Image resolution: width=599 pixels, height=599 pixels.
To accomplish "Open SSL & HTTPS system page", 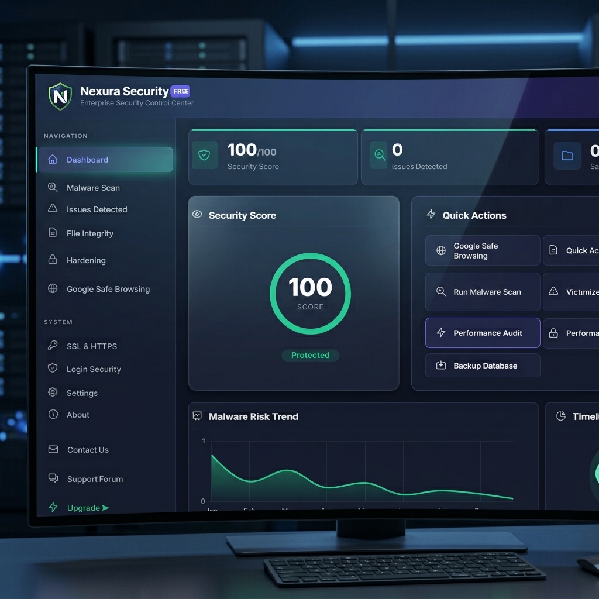I will point(92,346).
